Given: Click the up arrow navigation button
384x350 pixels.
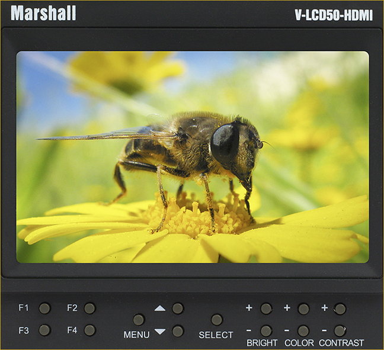Looking at the screenshot, I should pos(178,308).
